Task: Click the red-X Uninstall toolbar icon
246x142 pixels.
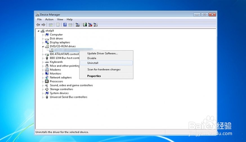Action: point(90,25)
